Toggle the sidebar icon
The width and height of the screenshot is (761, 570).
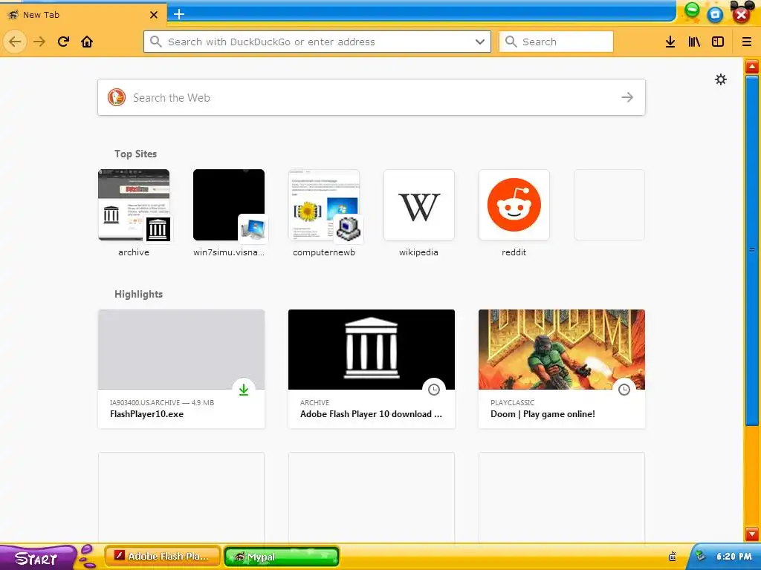[x=718, y=42]
